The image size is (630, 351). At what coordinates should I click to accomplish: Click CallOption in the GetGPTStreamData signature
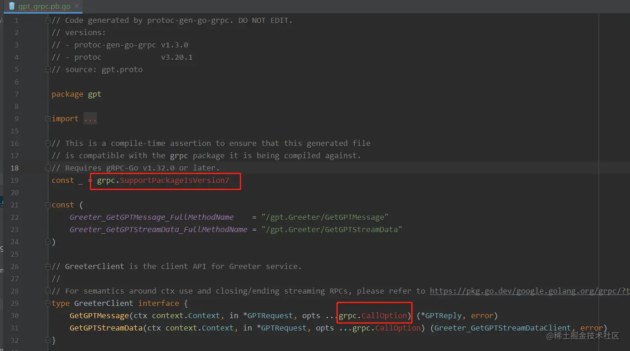398,328
